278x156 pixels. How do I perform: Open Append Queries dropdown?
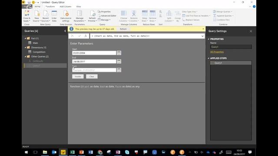point(223,16)
